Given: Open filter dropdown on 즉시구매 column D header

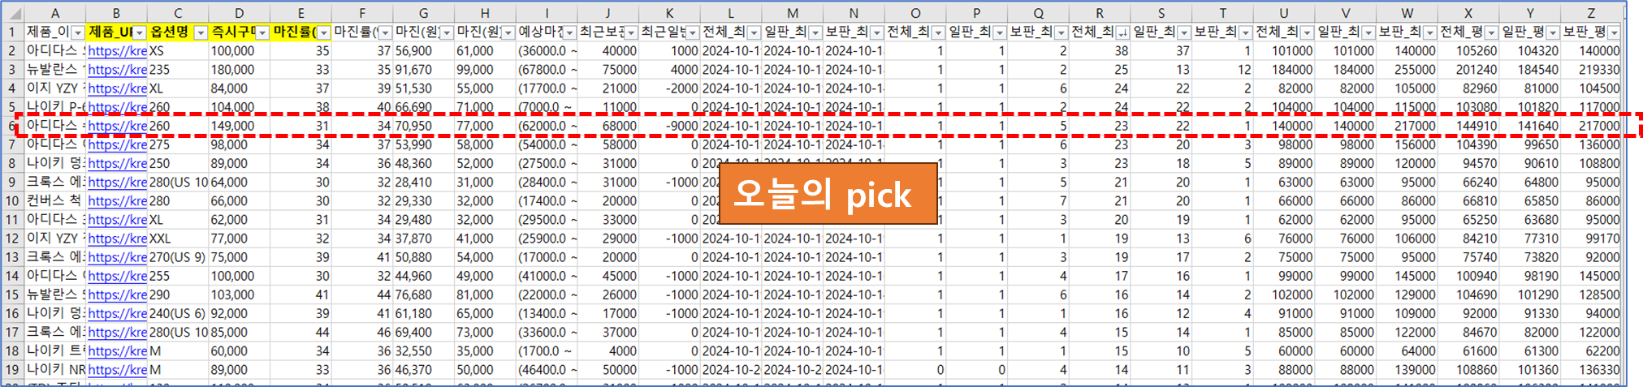Looking at the screenshot, I should click(x=262, y=32).
